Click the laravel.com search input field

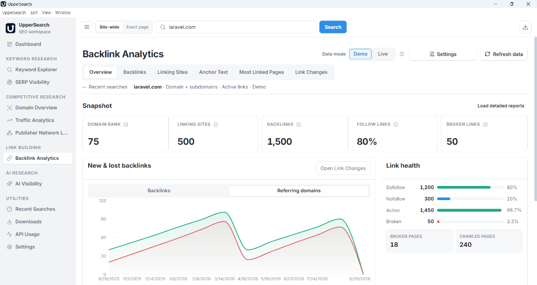click(236, 27)
